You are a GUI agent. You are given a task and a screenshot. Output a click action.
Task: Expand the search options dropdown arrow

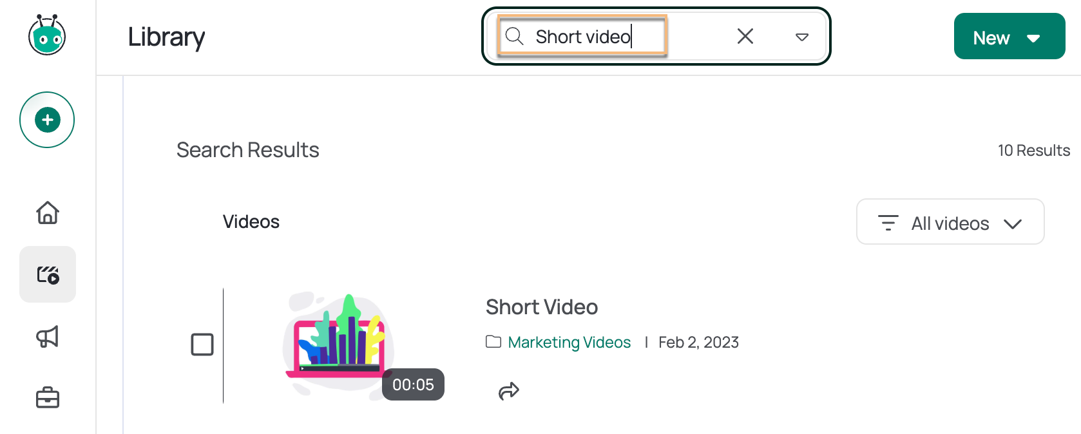coord(802,37)
